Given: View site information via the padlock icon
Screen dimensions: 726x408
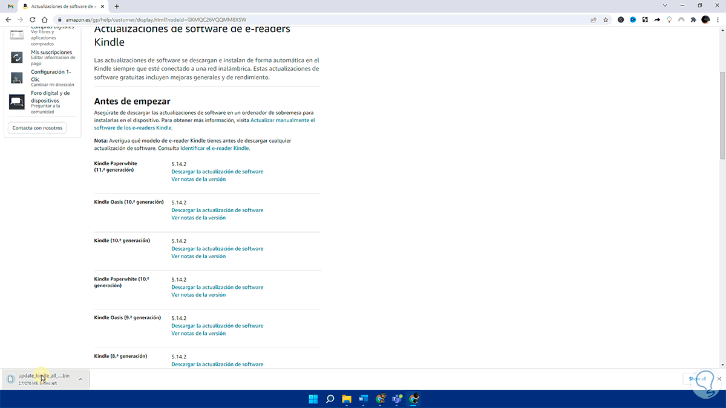Looking at the screenshot, I should tap(59, 19).
